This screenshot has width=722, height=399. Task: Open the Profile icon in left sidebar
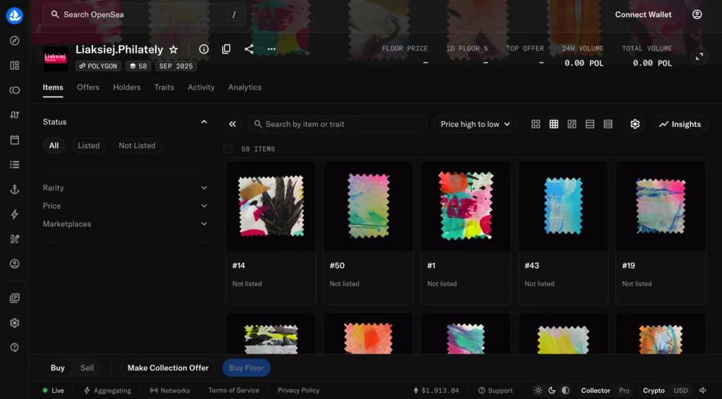tap(15, 264)
